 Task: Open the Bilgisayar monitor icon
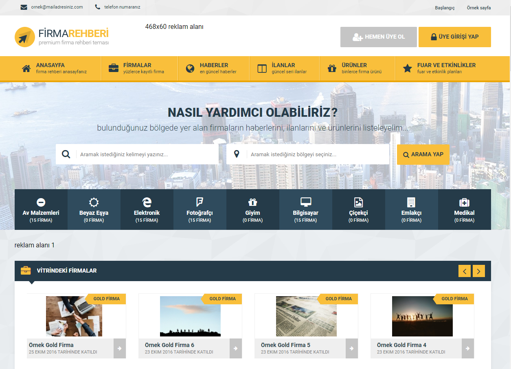305,202
